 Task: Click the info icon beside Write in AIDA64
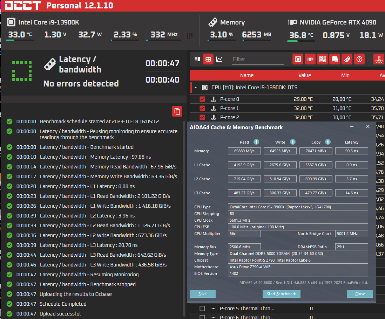pos(293,142)
